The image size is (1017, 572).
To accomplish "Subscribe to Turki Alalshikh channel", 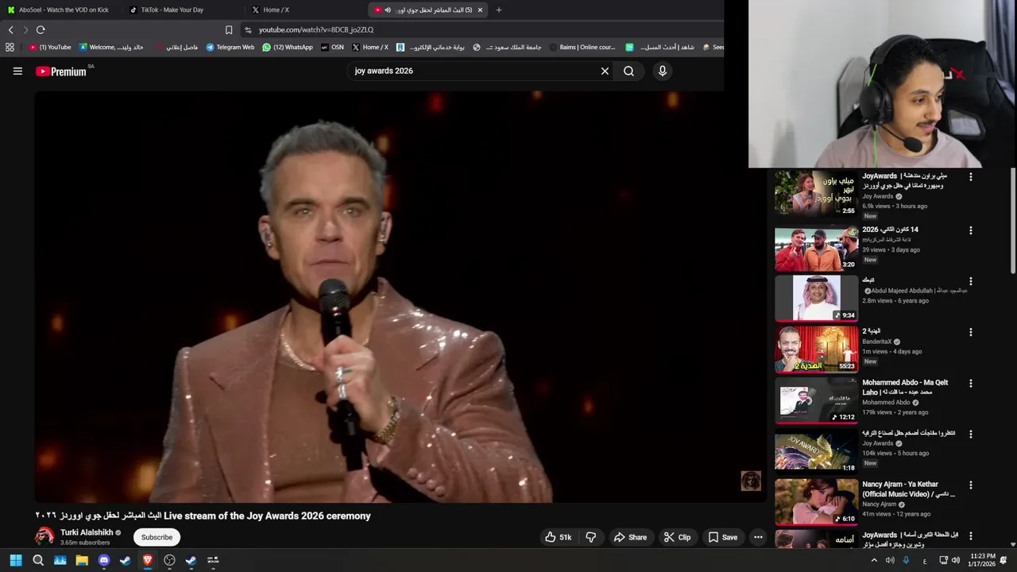I will click(x=157, y=537).
